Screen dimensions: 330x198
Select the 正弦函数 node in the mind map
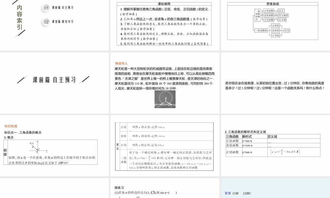click(x=269, y=11)
